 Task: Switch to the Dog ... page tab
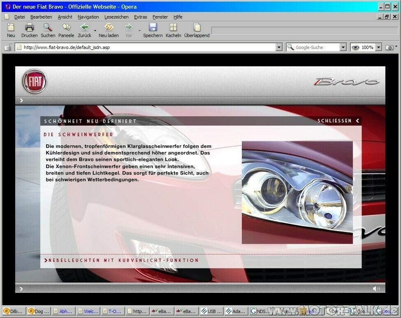tap(39, 311)
